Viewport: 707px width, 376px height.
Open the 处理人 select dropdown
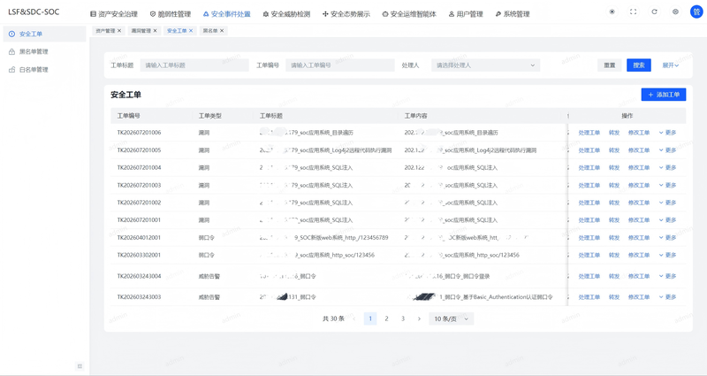click(x=485, y=65)
